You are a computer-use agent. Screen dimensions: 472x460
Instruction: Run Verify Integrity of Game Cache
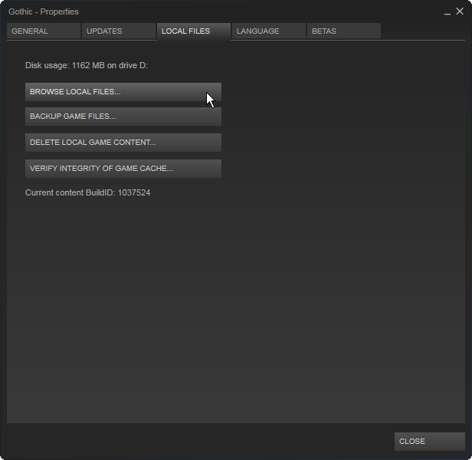(x=123, y=169)
